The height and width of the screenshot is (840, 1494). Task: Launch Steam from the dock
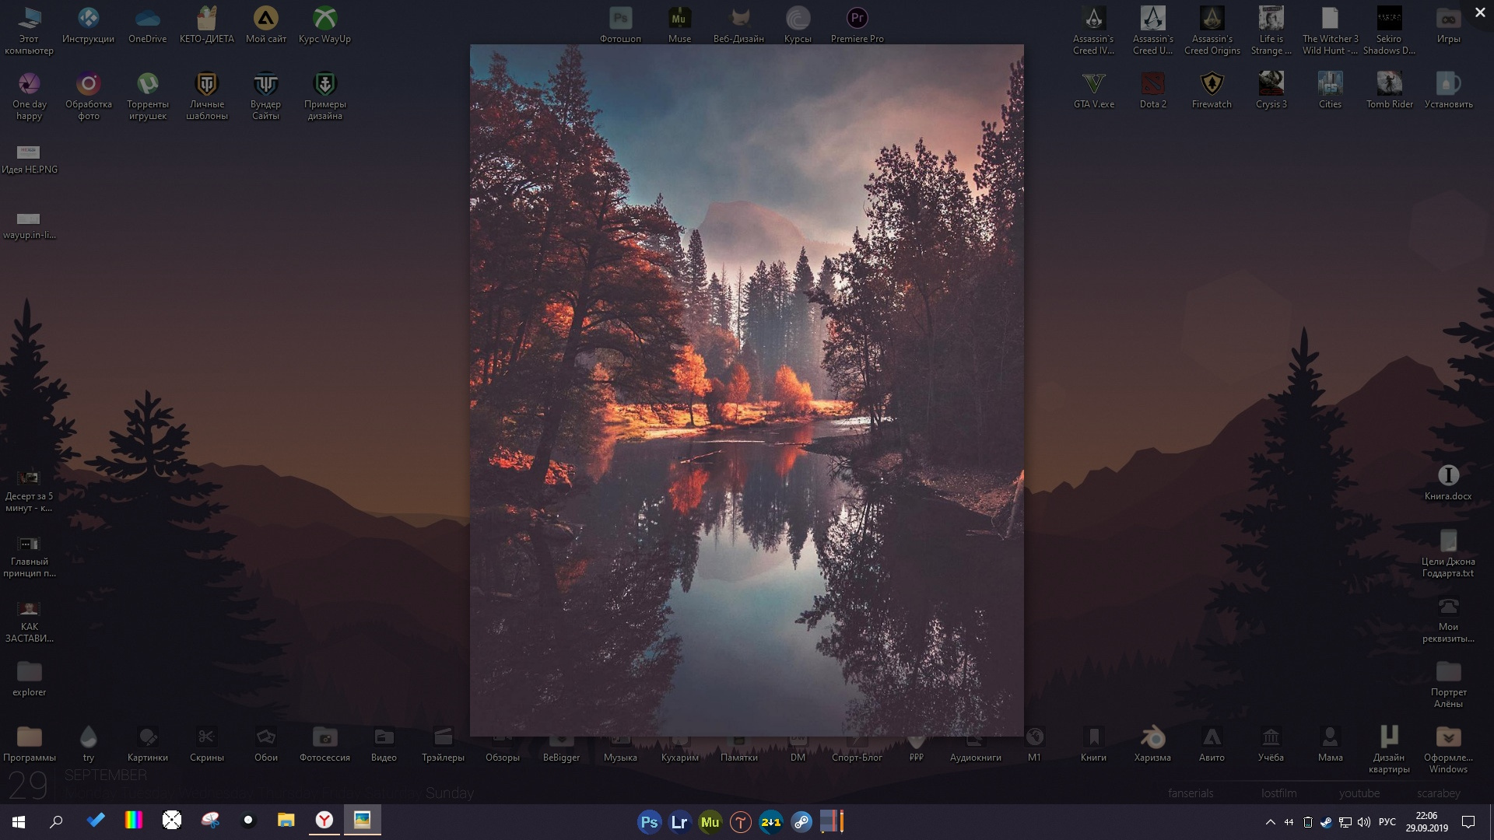(x=801, y=821)
